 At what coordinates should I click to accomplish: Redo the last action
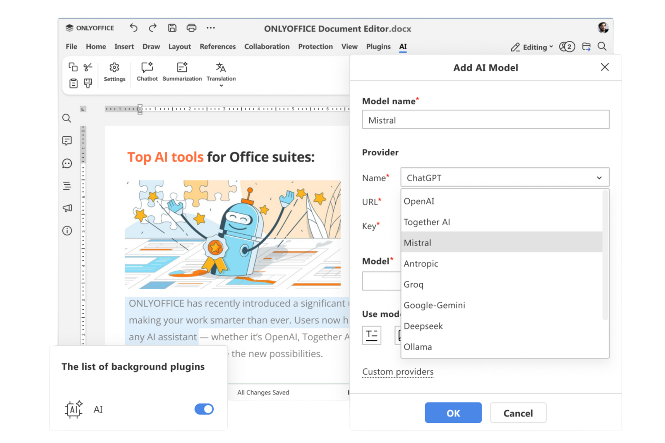pyautogui.click(x=153, y=28)
